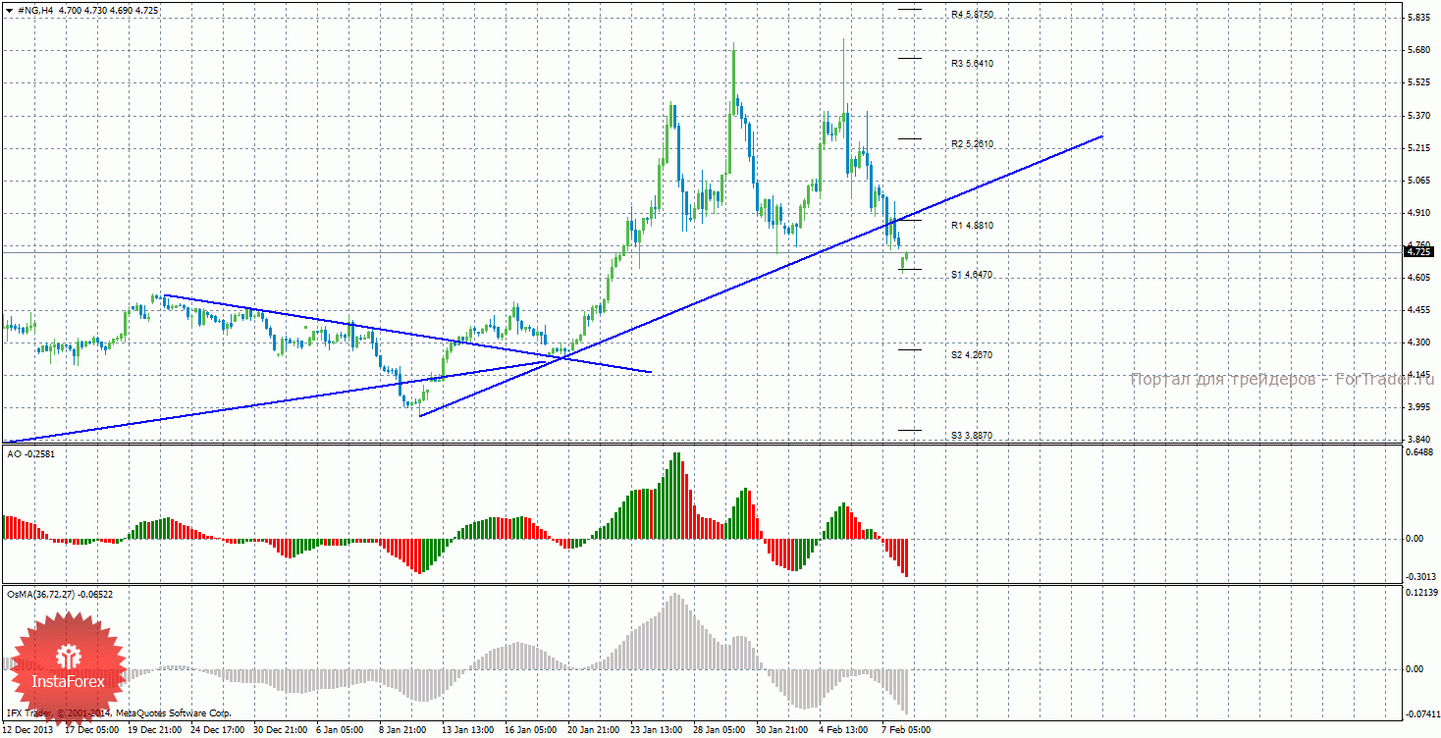1441x738 pixels.
Task: Click the 5.370 price axis value
Action: 1419,116
